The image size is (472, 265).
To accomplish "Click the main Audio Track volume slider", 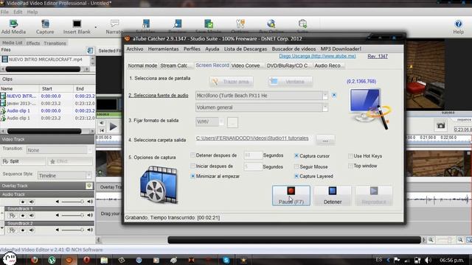I will (72, 202).
